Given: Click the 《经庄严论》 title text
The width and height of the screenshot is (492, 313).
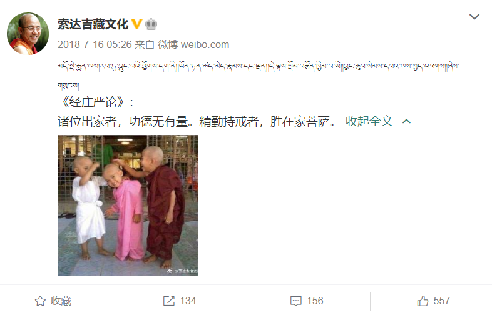Looking at the screenshot, I should (x=93, y=102).
